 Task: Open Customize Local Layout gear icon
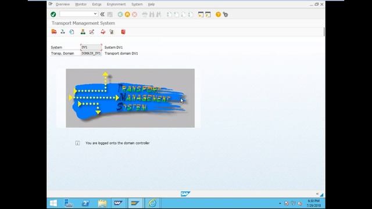pos(226,15)
